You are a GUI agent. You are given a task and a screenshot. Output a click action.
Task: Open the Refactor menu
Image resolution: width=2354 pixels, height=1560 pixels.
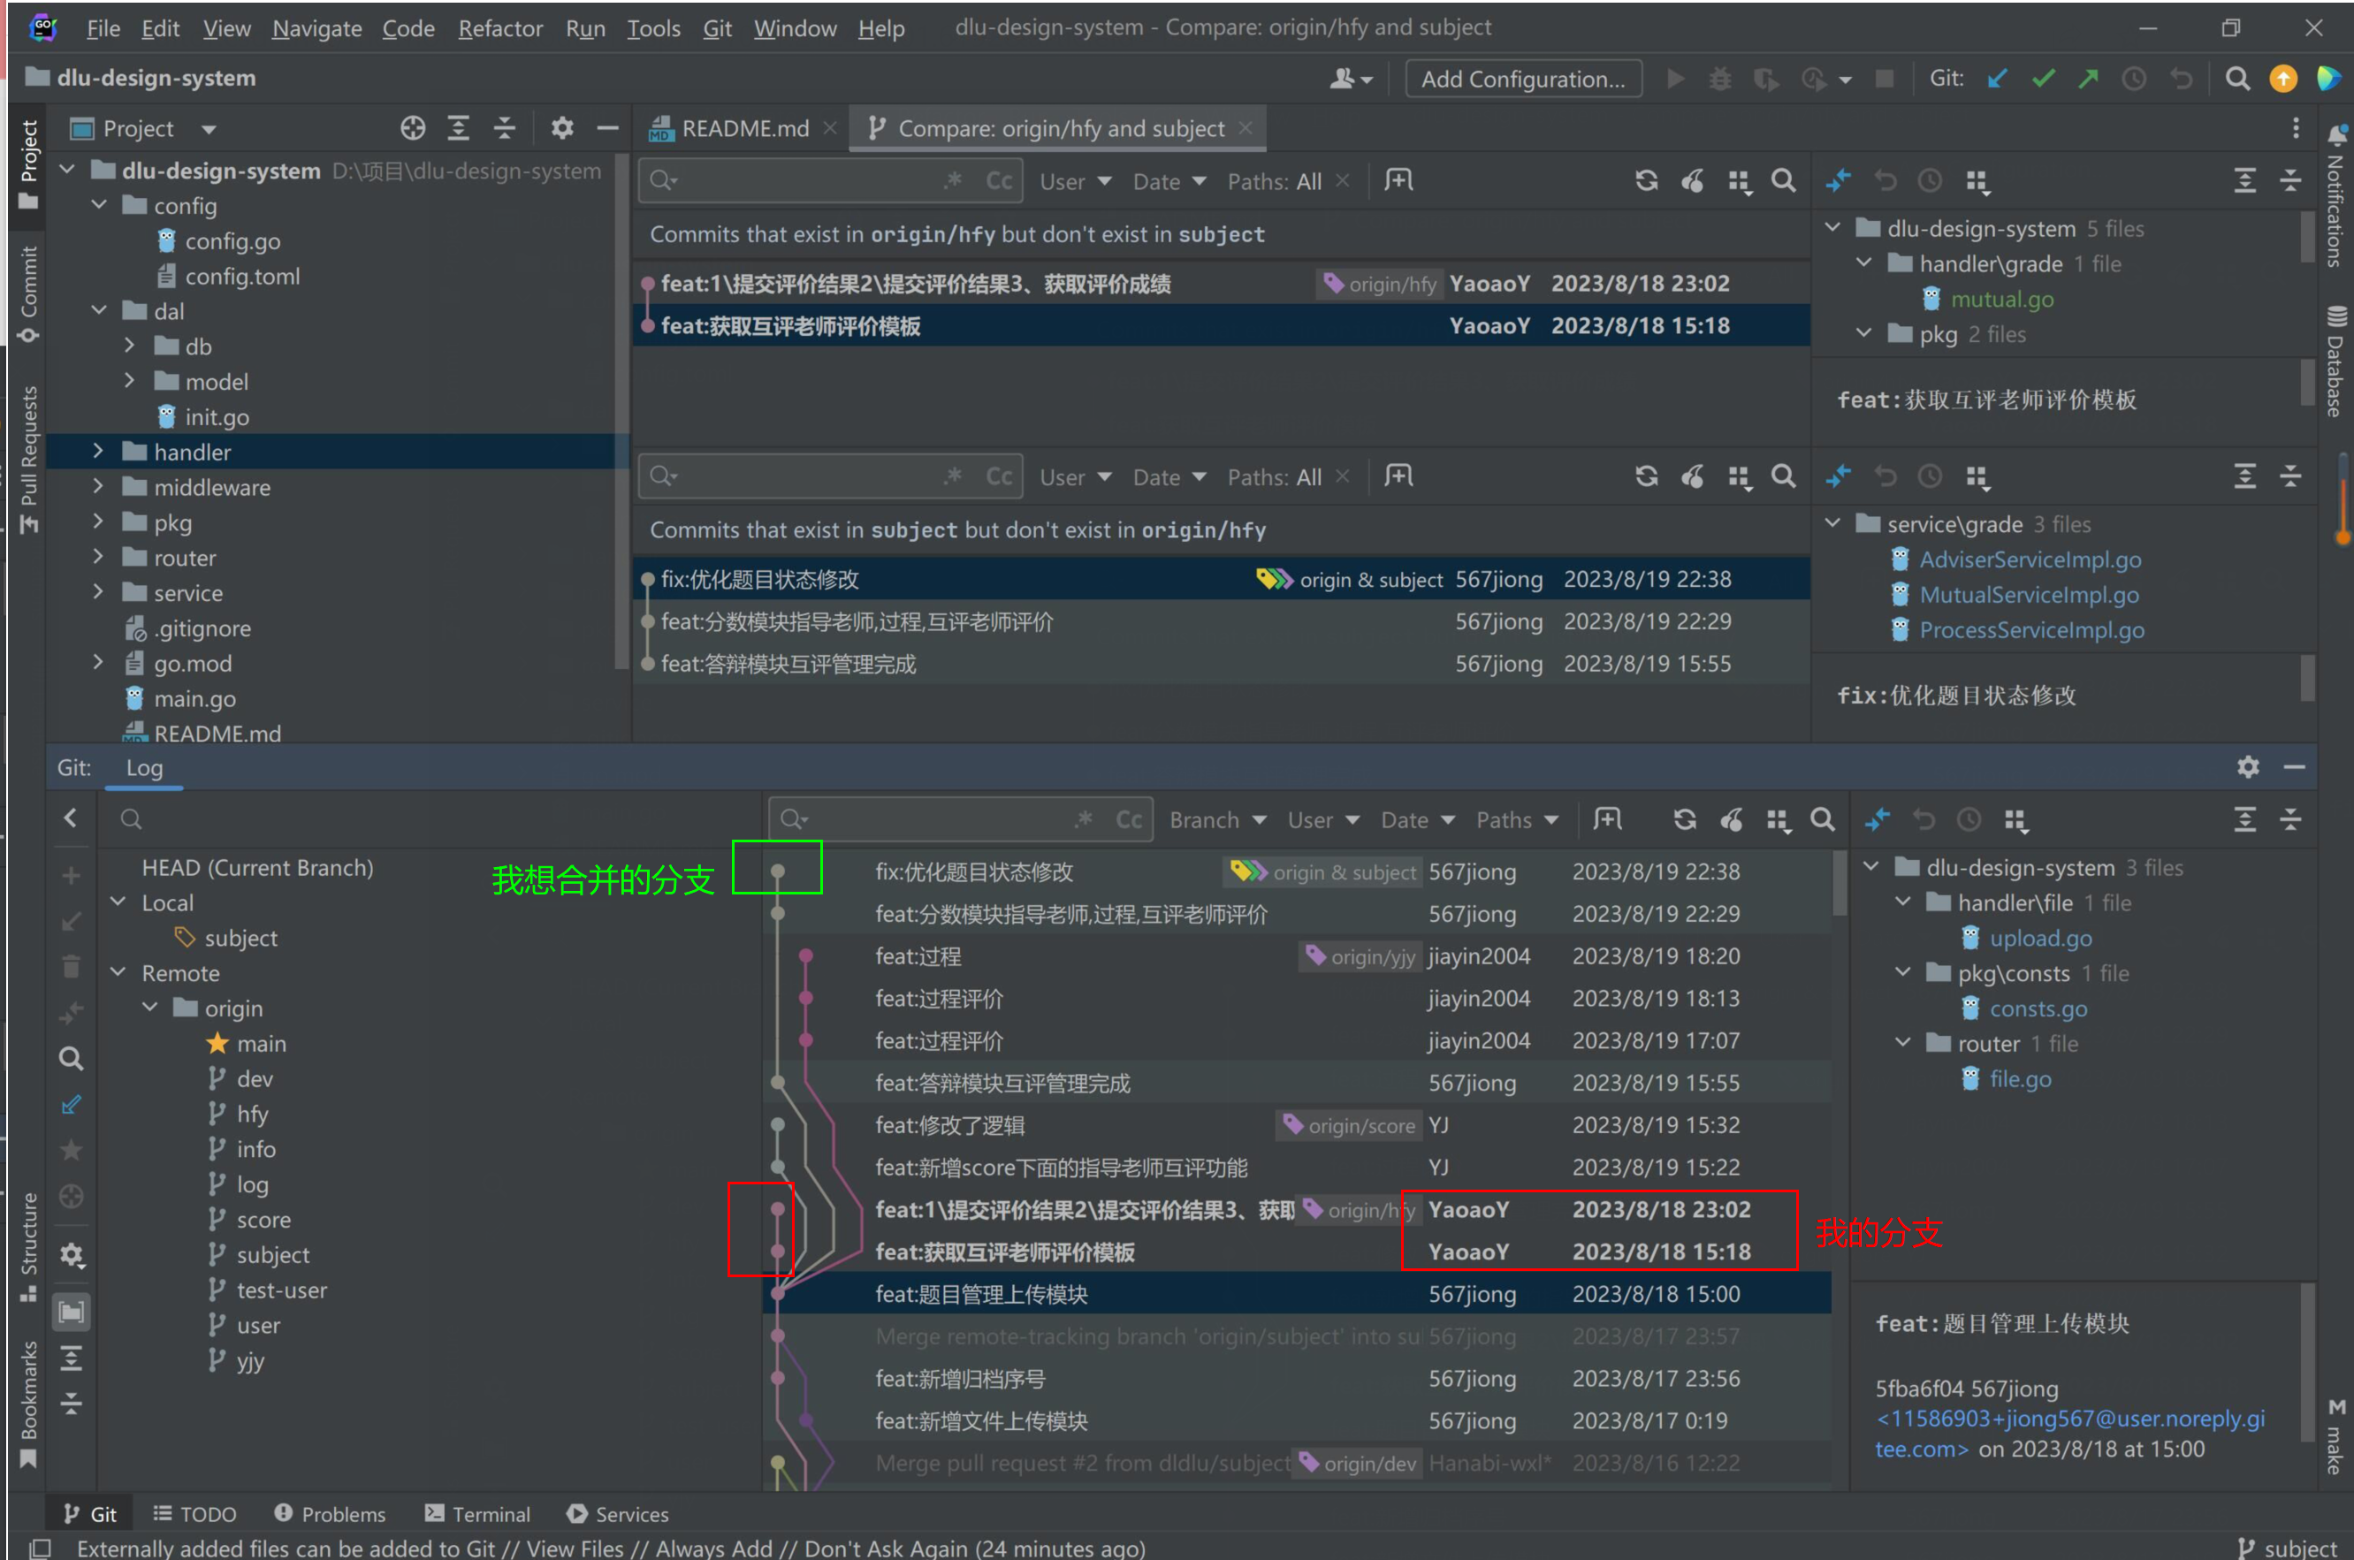coord(499,28)
